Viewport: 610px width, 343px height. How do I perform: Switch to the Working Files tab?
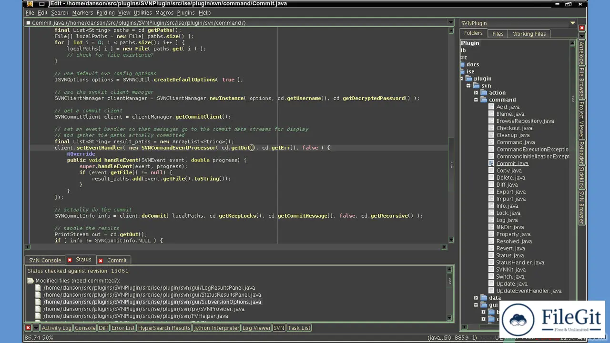(x=529, y=34)
